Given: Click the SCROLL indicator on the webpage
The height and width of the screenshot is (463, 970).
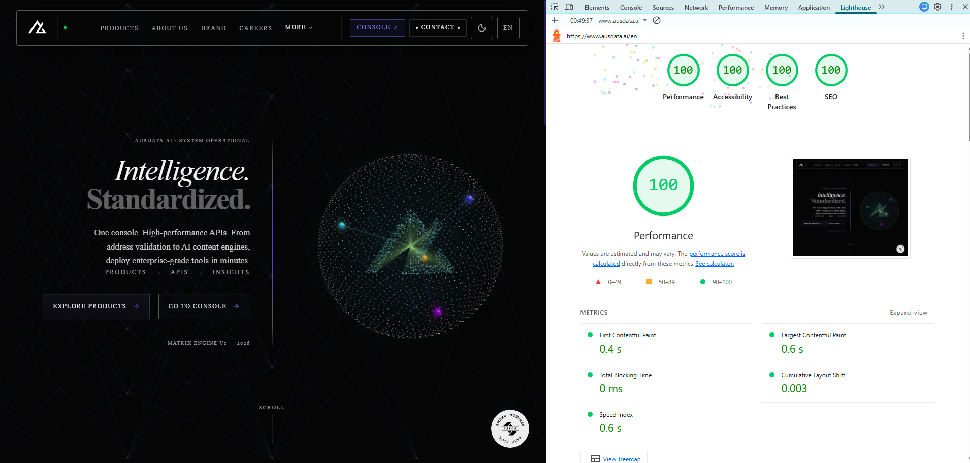Looking at the screenshot, I should pos(272,408).
